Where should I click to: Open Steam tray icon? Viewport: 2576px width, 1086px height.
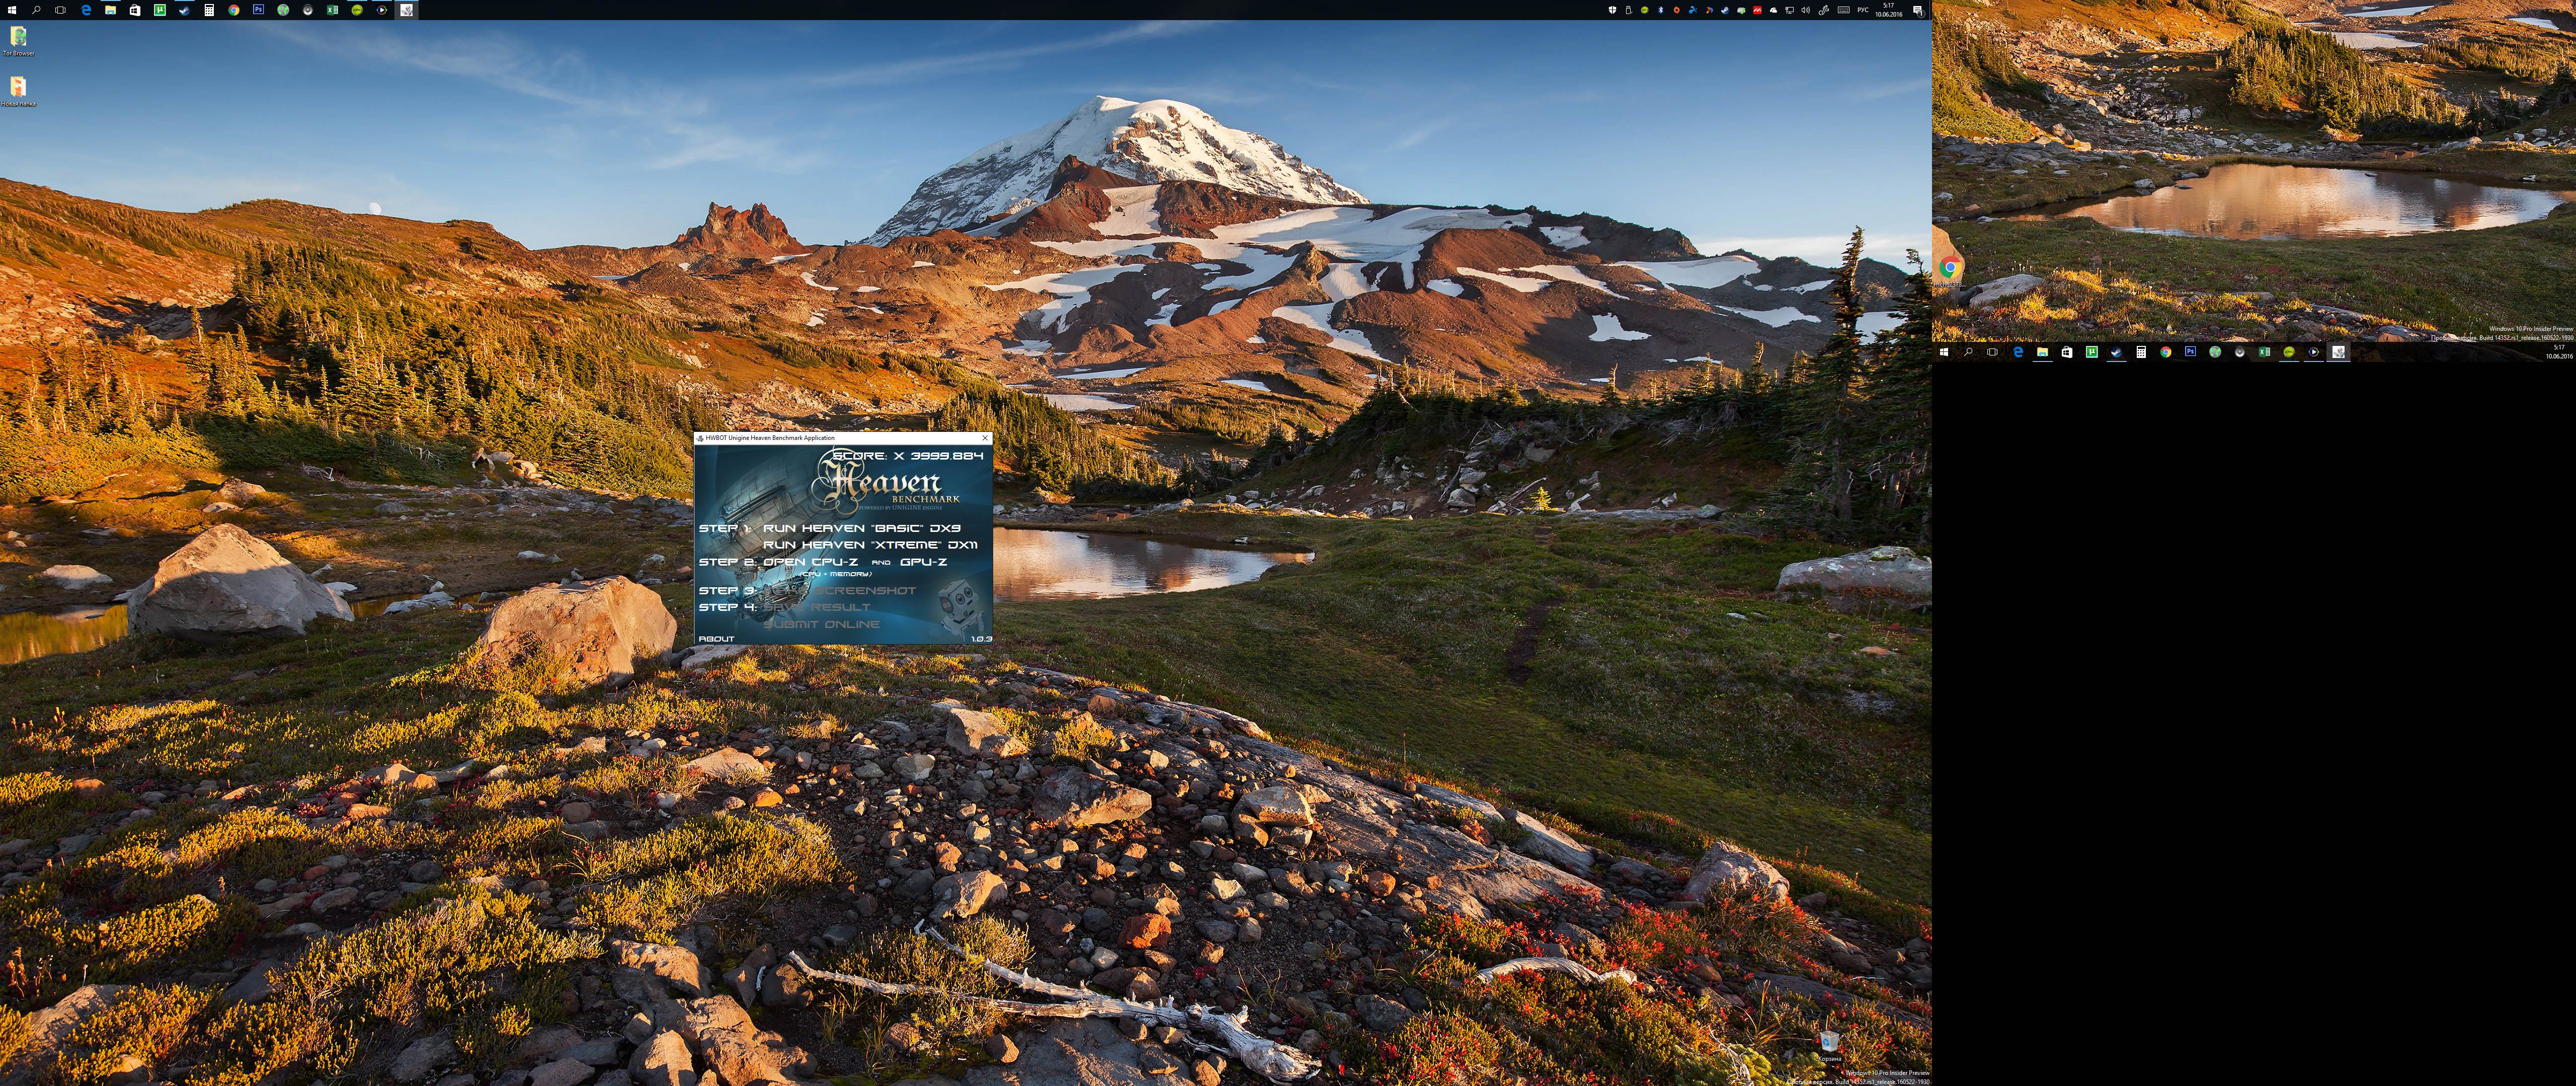click(1725, 10)
